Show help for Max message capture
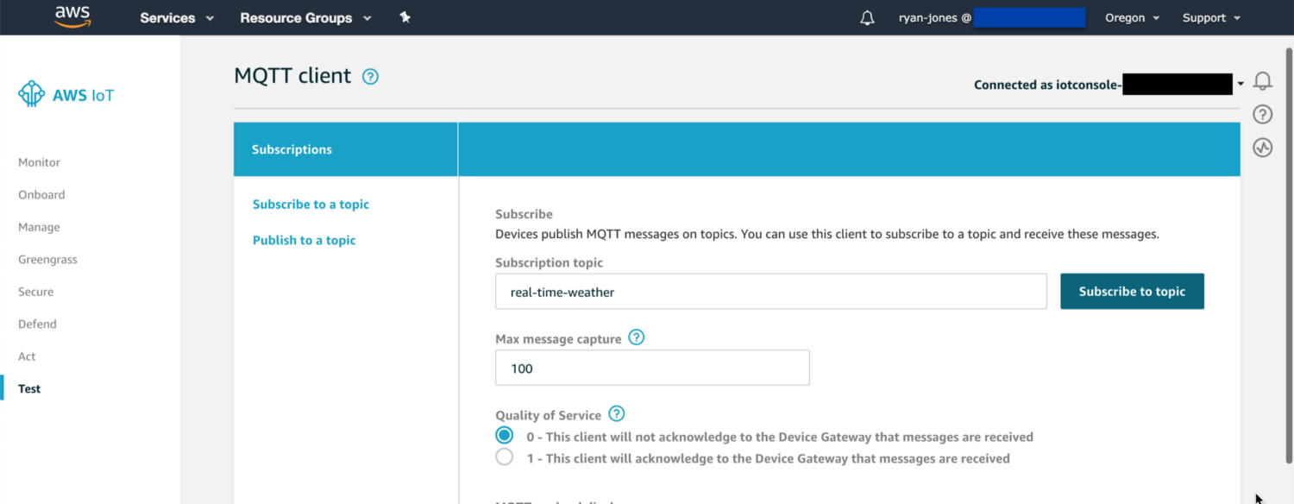Screen dimensions: 1294x504 [x=637, y=337]
